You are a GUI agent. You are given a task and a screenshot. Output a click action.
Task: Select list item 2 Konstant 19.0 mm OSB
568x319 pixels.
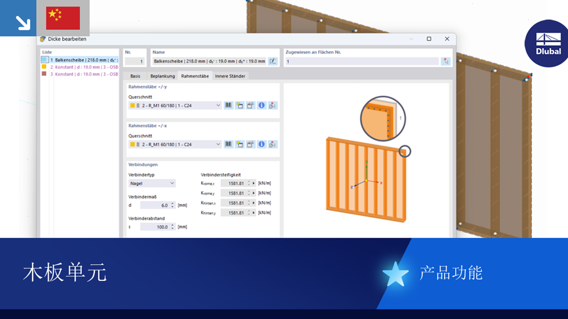pos(80,67)
